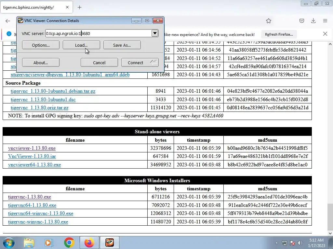333x249 pixels.
Task: Cancel the VNC connection dialog
Action: click(x=99, y=63)
